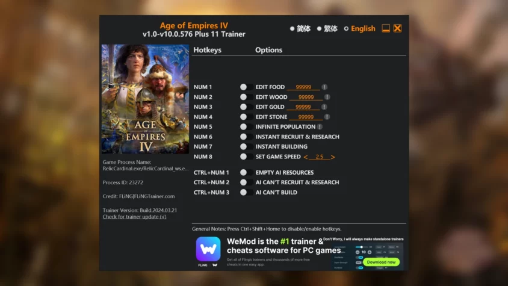Click the CTRL+NUM 1 hotkey label
The height and width of the screenshot is (286, 508).
coord(211,173)
